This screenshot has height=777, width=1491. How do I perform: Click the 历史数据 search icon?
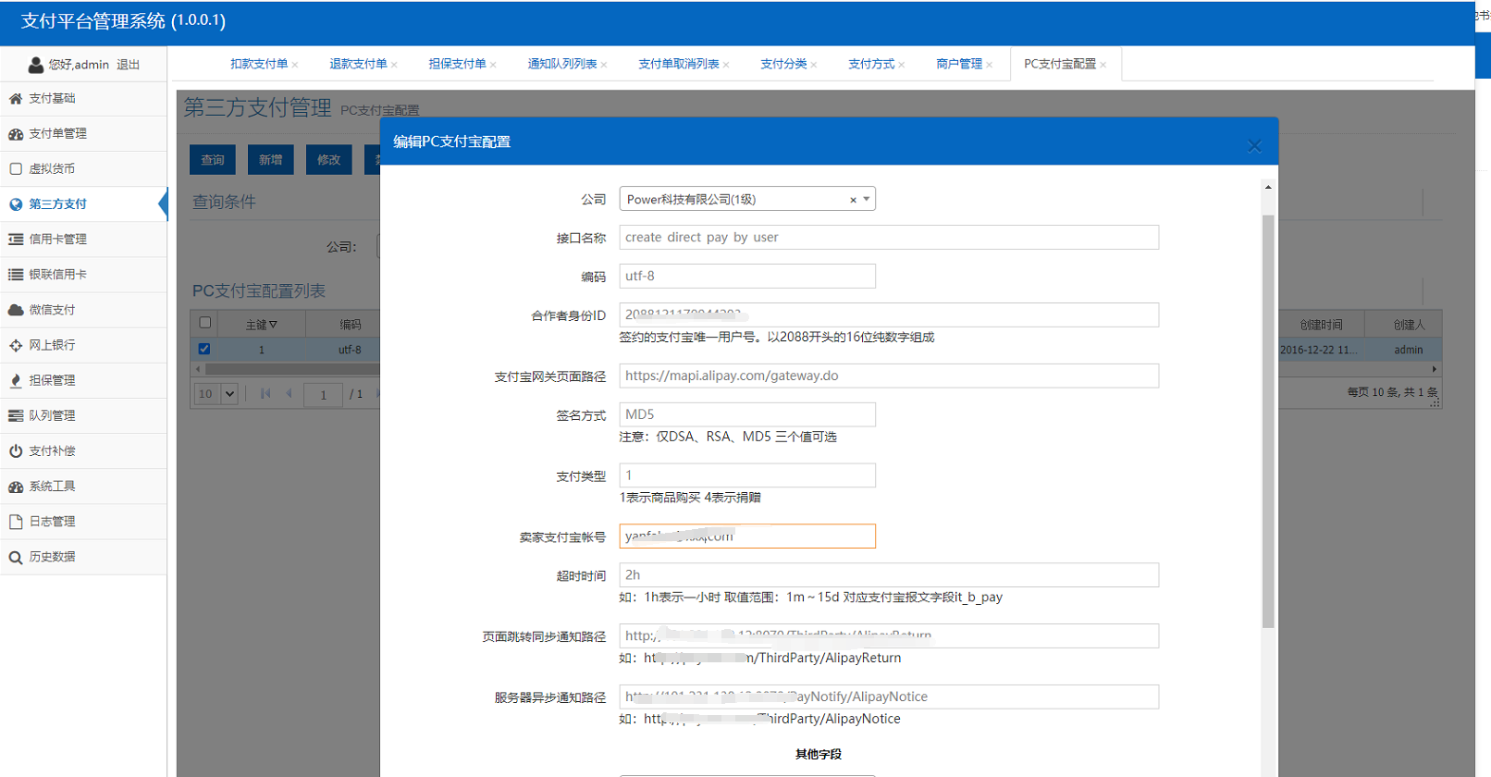pyautogui.click(x=16, y=557)
